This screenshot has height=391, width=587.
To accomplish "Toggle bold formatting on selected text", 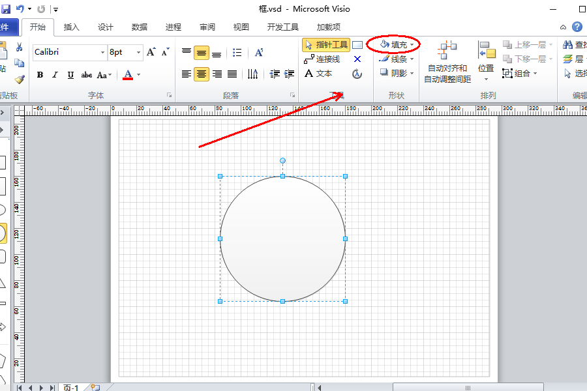I will 39,75.
